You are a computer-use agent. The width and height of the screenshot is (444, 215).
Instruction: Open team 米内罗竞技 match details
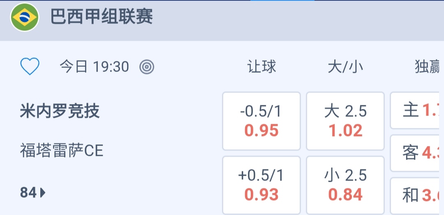coord(60,111)
